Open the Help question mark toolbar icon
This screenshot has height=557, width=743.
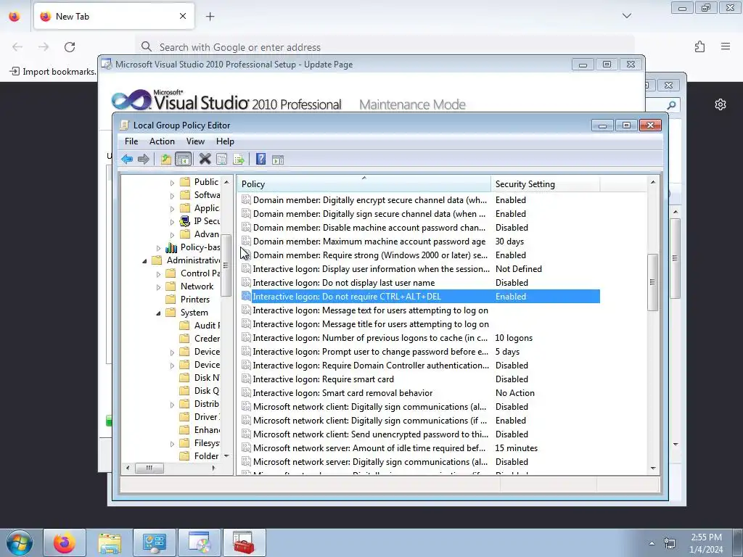pos(260,159)
